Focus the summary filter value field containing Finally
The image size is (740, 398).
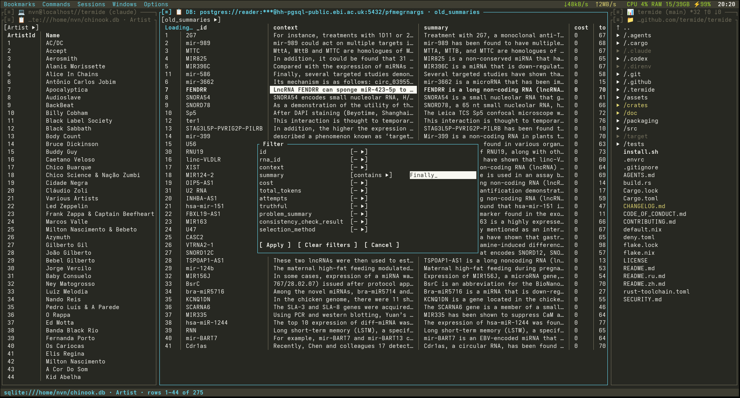pos(443,175)
